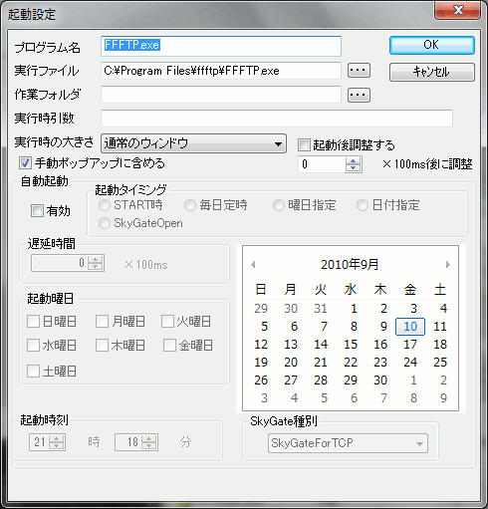Select greyed date 31 of previous month

pos(321,309)
